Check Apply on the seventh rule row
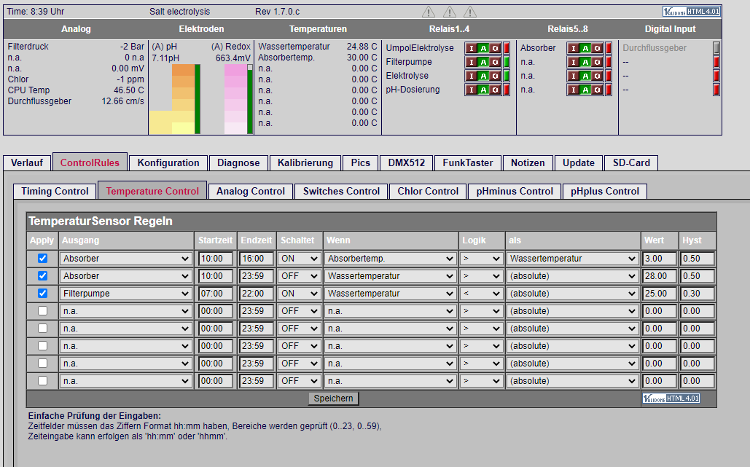The image size is (750, 467). click(42, 364)
